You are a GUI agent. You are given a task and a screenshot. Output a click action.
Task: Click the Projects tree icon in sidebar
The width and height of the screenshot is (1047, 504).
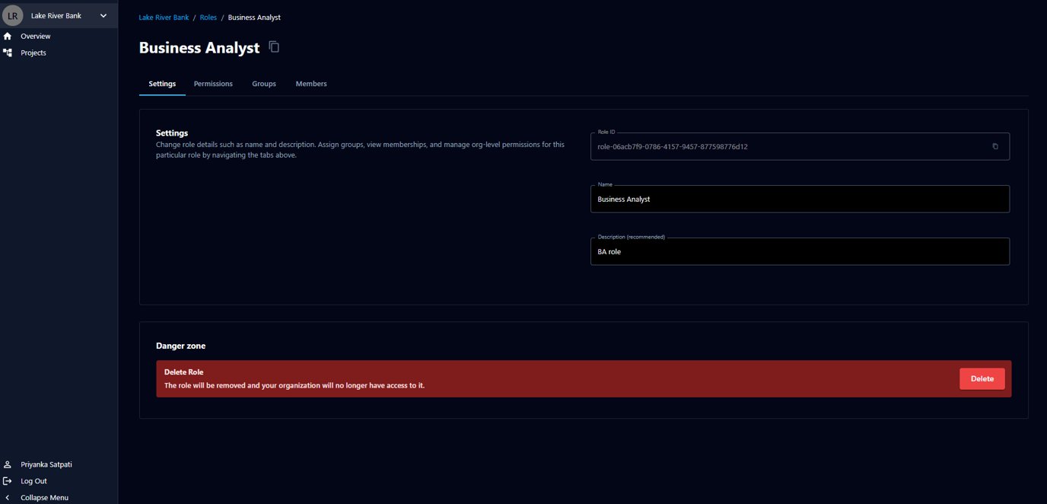(8, 53)
